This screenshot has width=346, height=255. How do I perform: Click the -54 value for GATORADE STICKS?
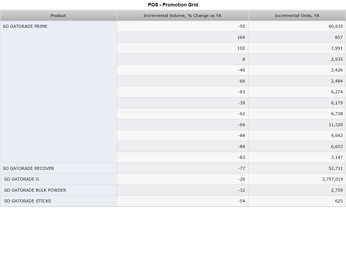tap(182, 201)
